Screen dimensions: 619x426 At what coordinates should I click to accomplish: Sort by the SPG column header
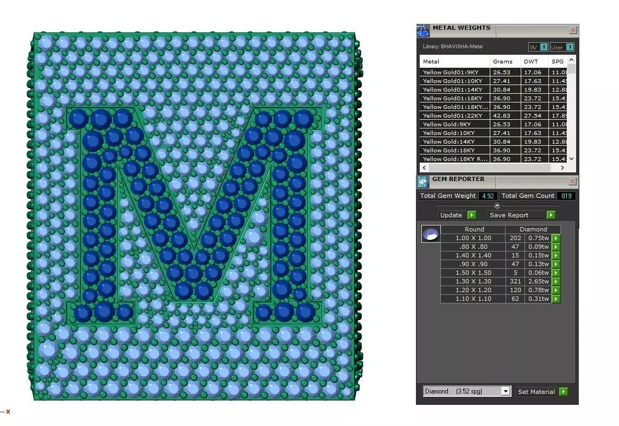558,61
